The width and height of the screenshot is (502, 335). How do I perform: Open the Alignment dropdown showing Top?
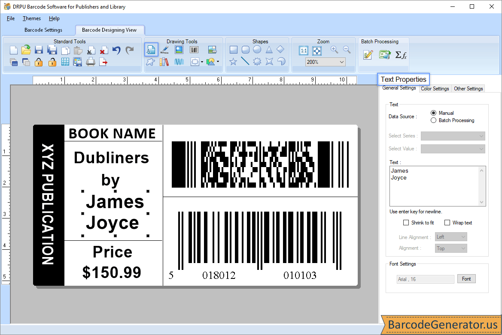451,248
